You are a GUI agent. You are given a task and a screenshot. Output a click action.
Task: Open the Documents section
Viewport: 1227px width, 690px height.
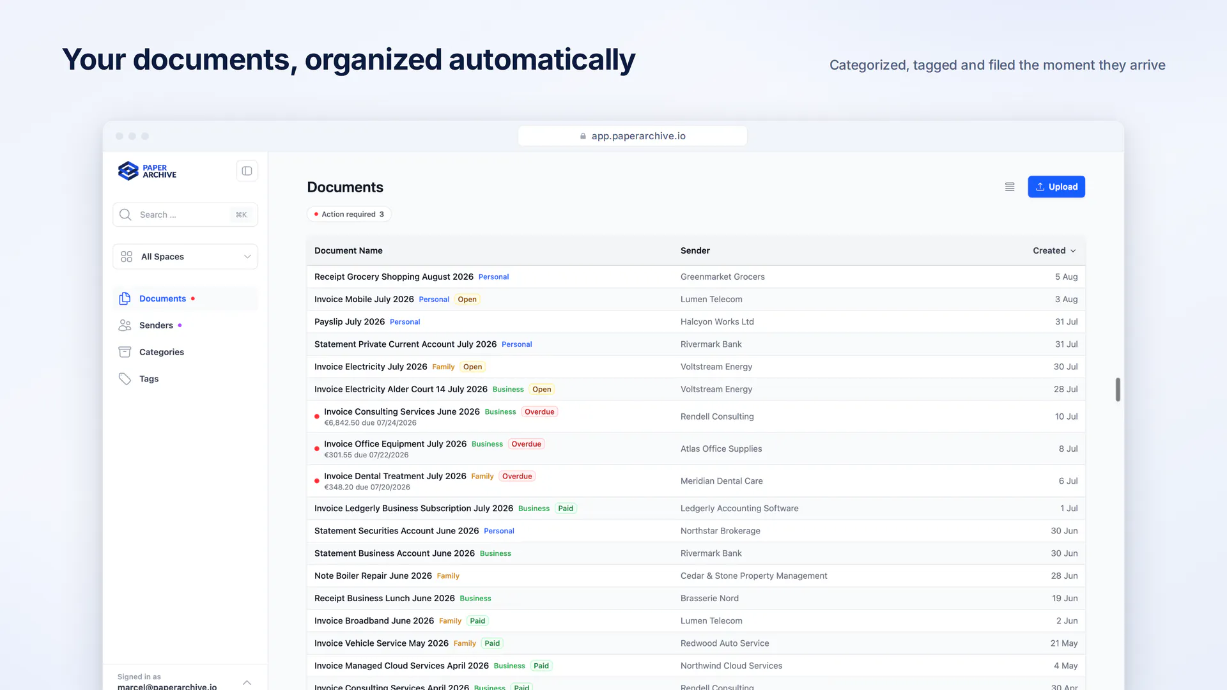pos(185,298)
